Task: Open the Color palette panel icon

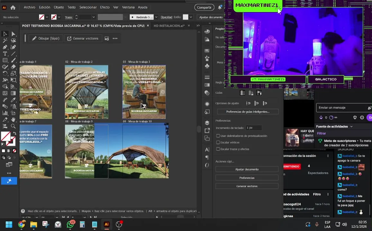Action: point(207,31)
